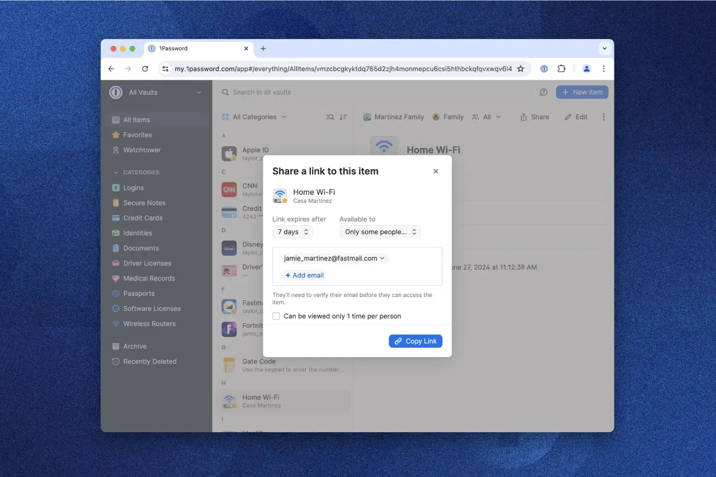Change Link expires after 7 days

click(293, 232)
